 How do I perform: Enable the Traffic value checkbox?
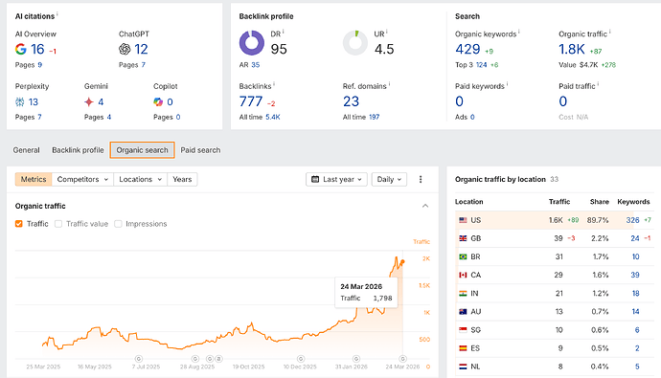pos(58,224)
